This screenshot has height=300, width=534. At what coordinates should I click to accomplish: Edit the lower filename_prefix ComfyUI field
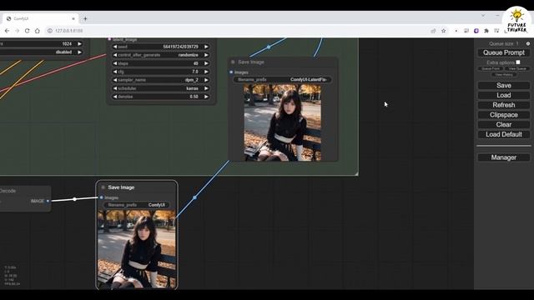click(137, 205)
